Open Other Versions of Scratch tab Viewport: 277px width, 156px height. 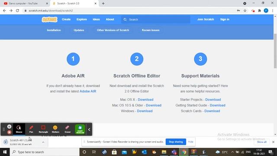tap(113, 30)
